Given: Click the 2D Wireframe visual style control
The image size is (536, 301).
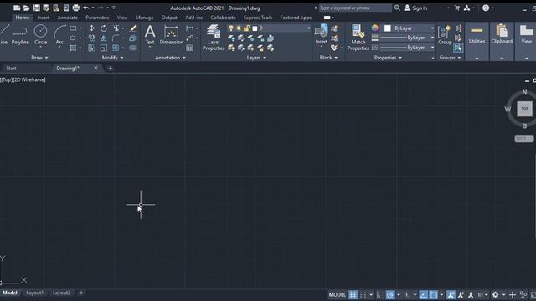Looking at the screenshot, I should click(29, 79).
